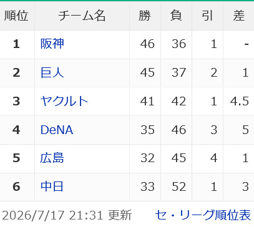Image resolution: width=254 pixels, height=227 pixels.
Task: Click 広島's draw count 4
Action: pyautogui.click(x=214, y=158)
